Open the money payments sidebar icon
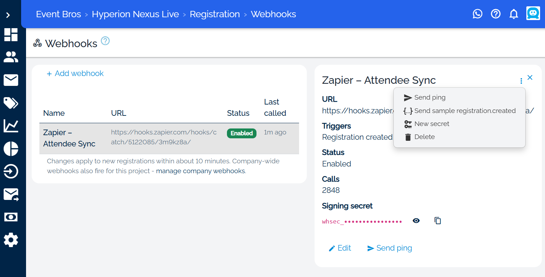 (x=11, y=217)
